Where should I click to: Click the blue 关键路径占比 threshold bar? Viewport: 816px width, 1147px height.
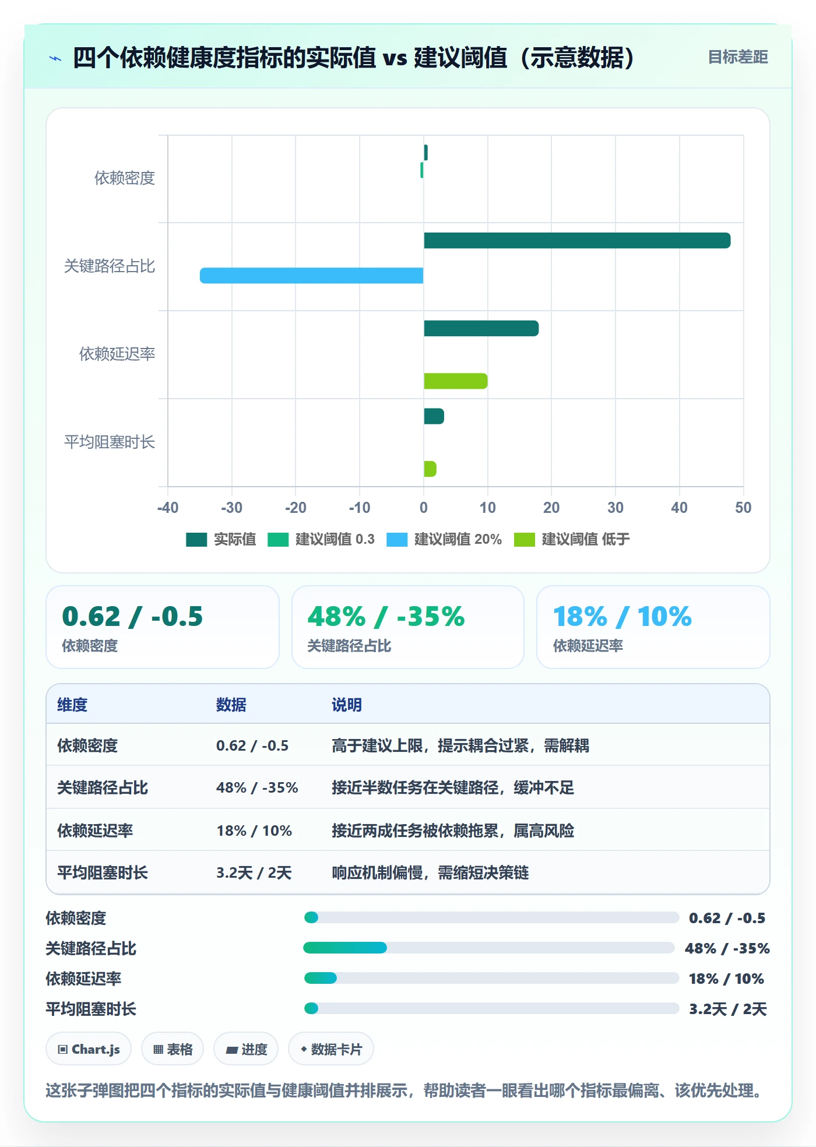311,276
